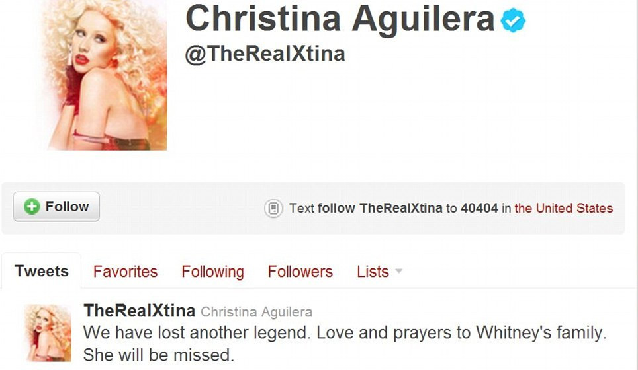Click bold TheRealXtina username in tweet
The image size is (638, 370).
coord(140,311)
